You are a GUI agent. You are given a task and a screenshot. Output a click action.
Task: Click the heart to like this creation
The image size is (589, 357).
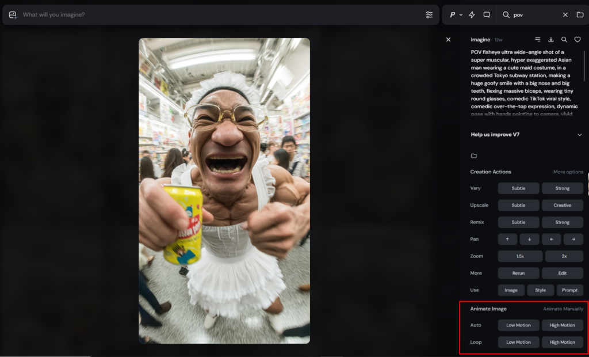[578, 39]
